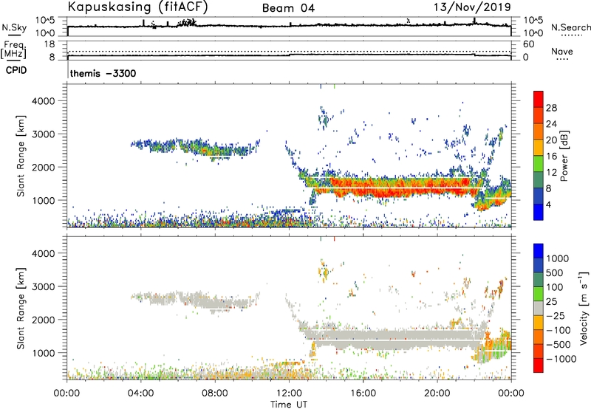This screenshot has height=409, width=591.
Task: Pick the gray segment of velocity color bar
Action: [539, 309]
